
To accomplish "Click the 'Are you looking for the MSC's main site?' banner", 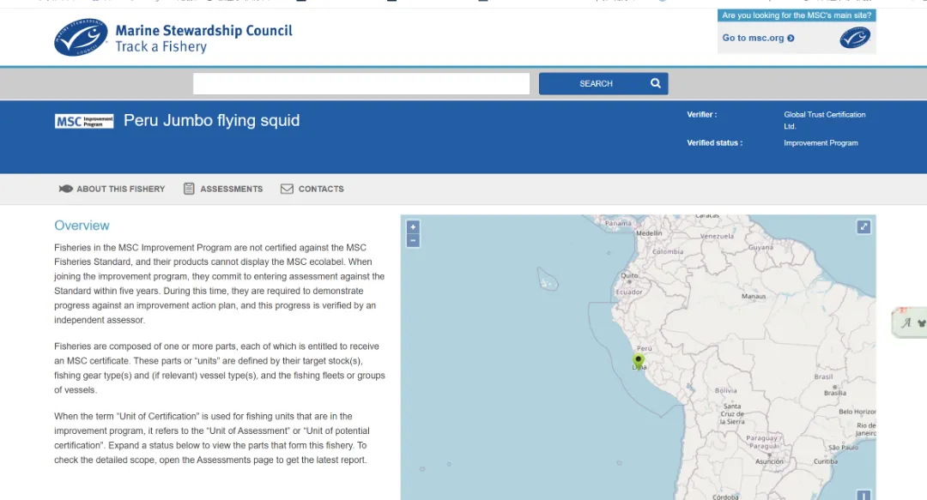I will tap(797, 15).
